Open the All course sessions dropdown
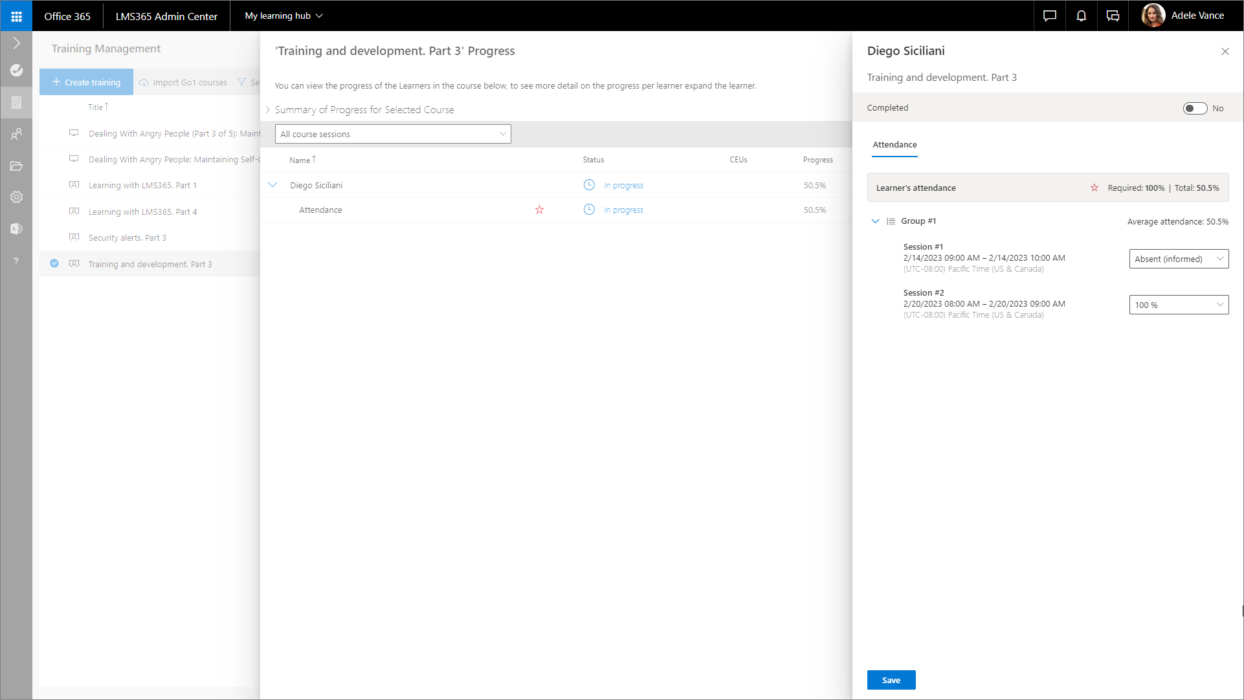 [393, 134]
